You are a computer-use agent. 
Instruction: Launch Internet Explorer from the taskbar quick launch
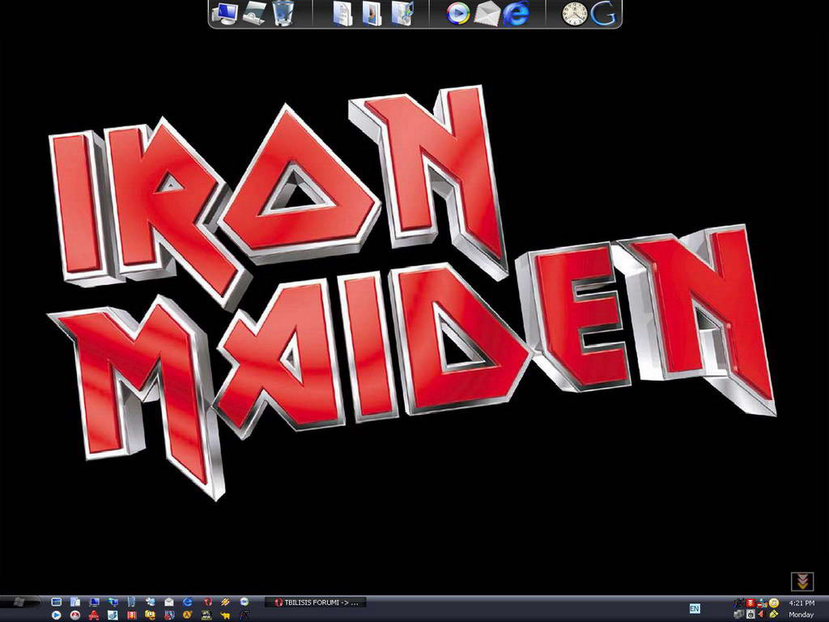coord(187,602)
